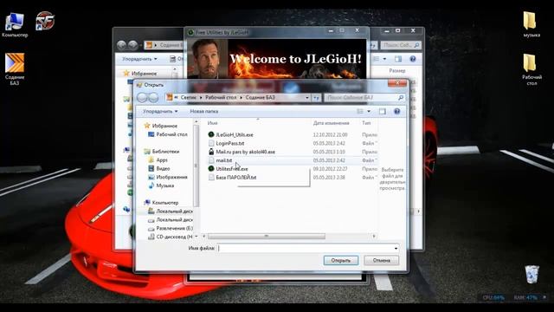Click the view mode icon in the Открыть dialog
The image size is (554, 312).
click(x=360, y=112)
